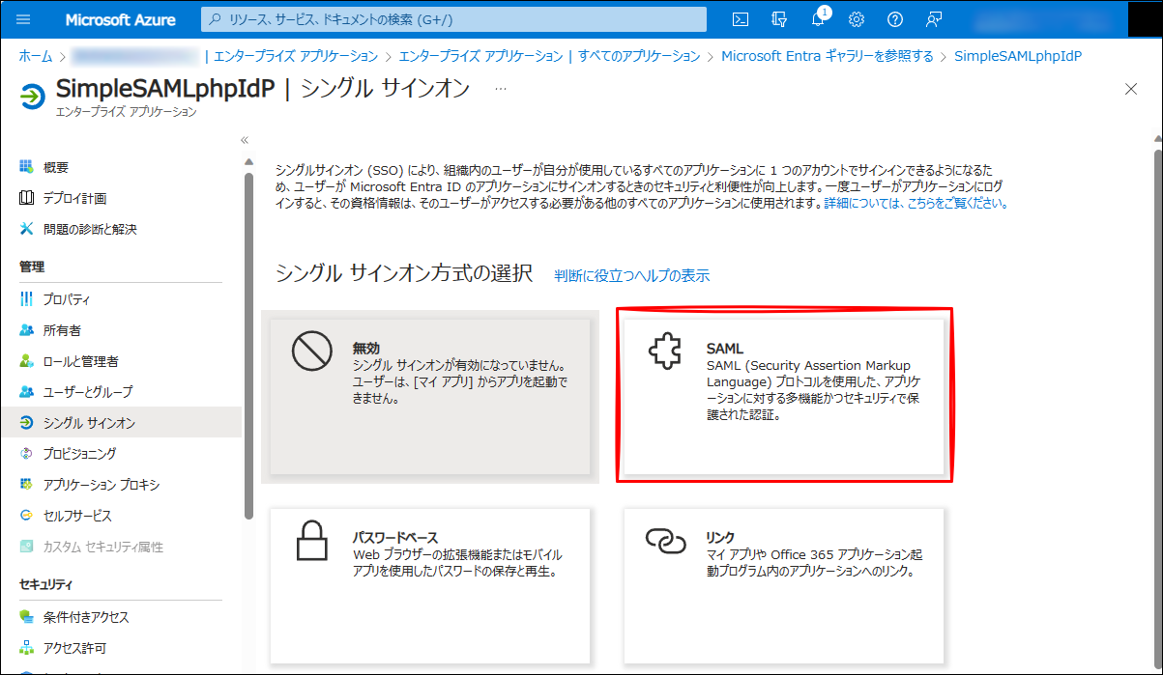The height and width of the screenshot is (675, 1163).
Task: Close the single sign-on blade
Action: pyautogui.click(x=1131, y=89)
